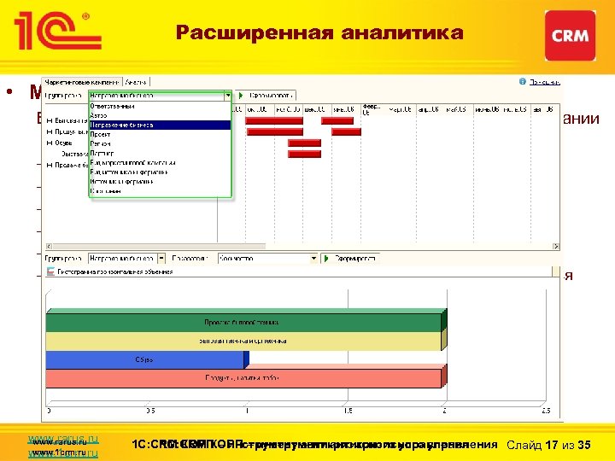The height and width of the screenshot is (461, 615).
Task: Select the Выставка tree item
Action: click(75, 154)
